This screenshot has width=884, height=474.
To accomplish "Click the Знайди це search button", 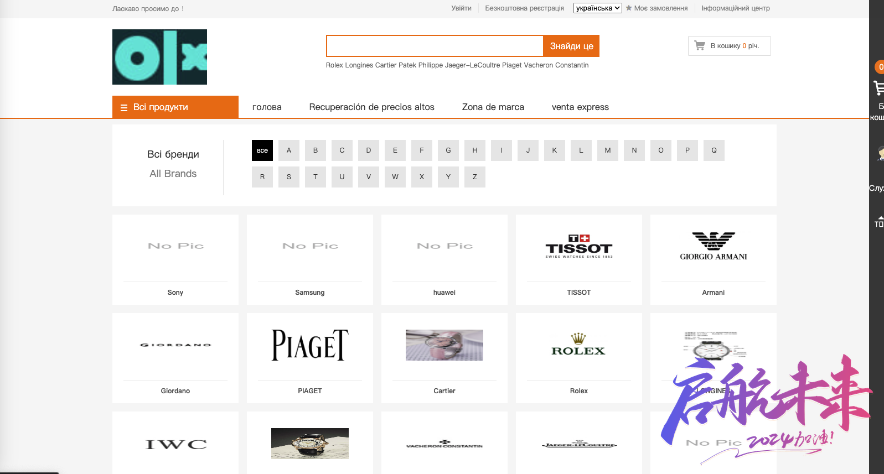I will 571,46.
